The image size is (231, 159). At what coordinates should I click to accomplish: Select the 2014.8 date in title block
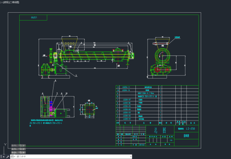pos(142,145)
